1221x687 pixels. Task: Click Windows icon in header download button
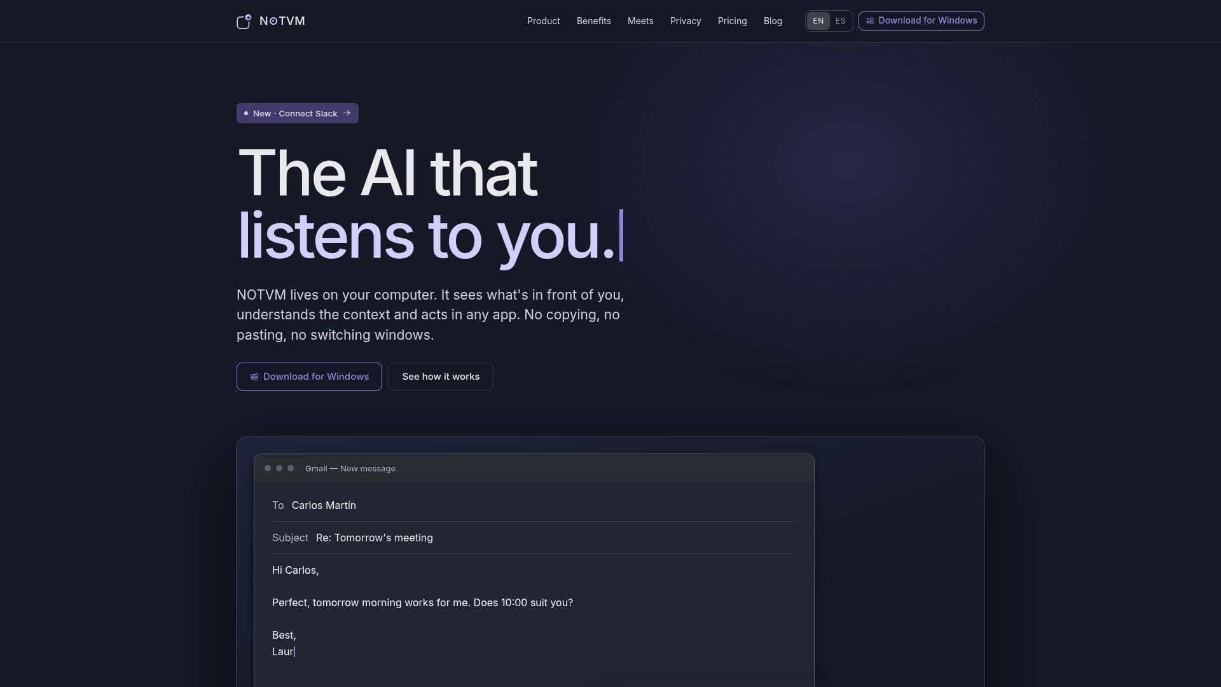(x=870, y=21)
